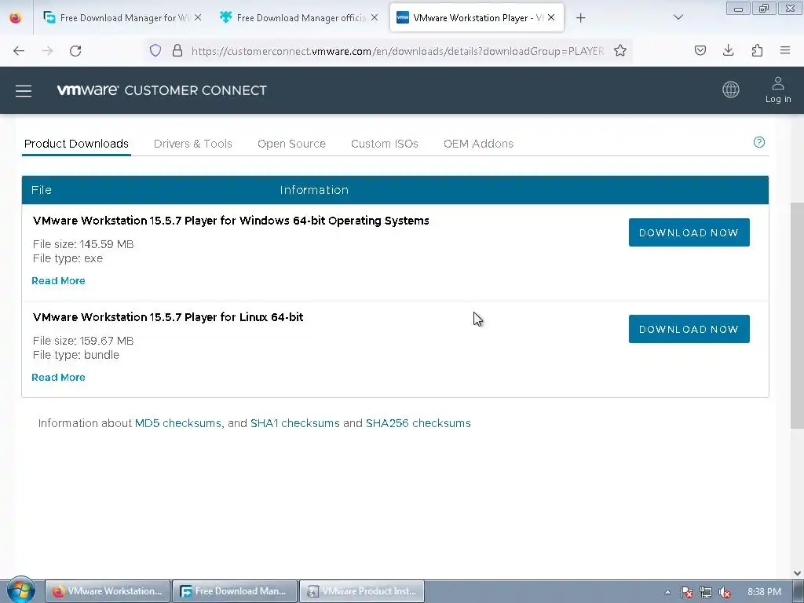Click the Linux 64-bit Player title text
The width and height of the screenshot is (804, 603).
168,317
